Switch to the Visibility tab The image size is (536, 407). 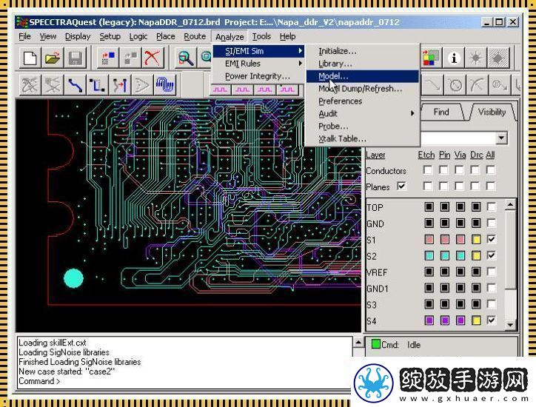[492, 112]
